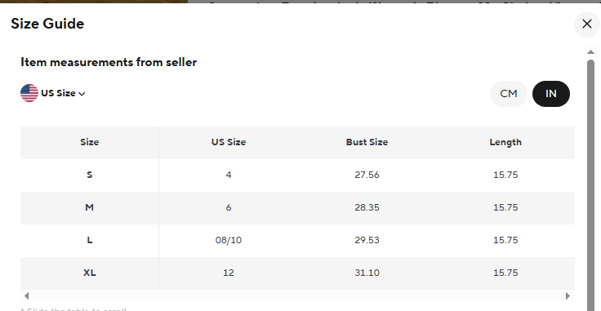Select the IN unit toggle
Screen dimensions: 601x311
[551, 93]
